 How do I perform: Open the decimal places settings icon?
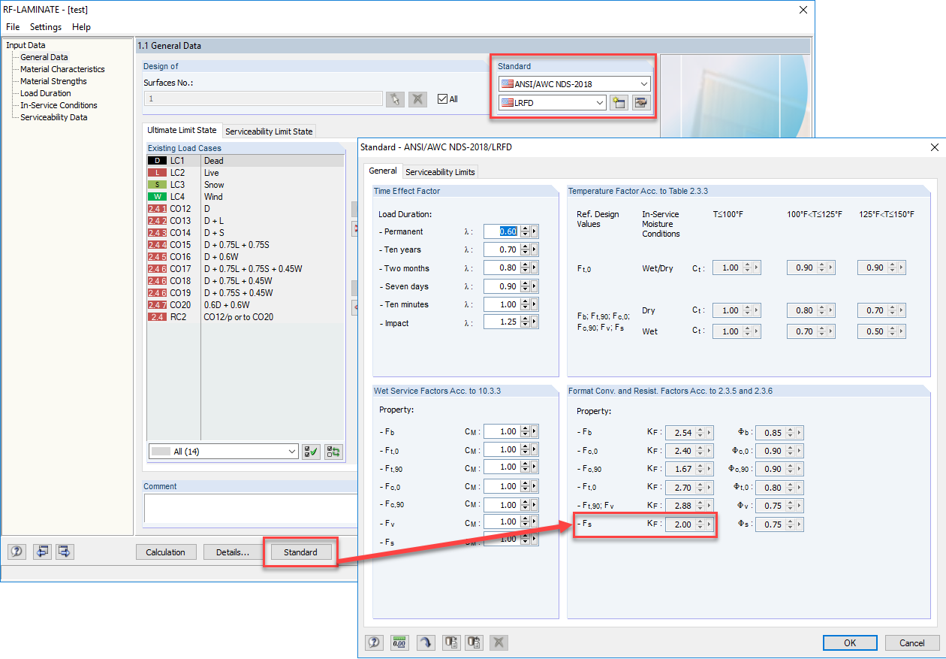pos(400,642)
